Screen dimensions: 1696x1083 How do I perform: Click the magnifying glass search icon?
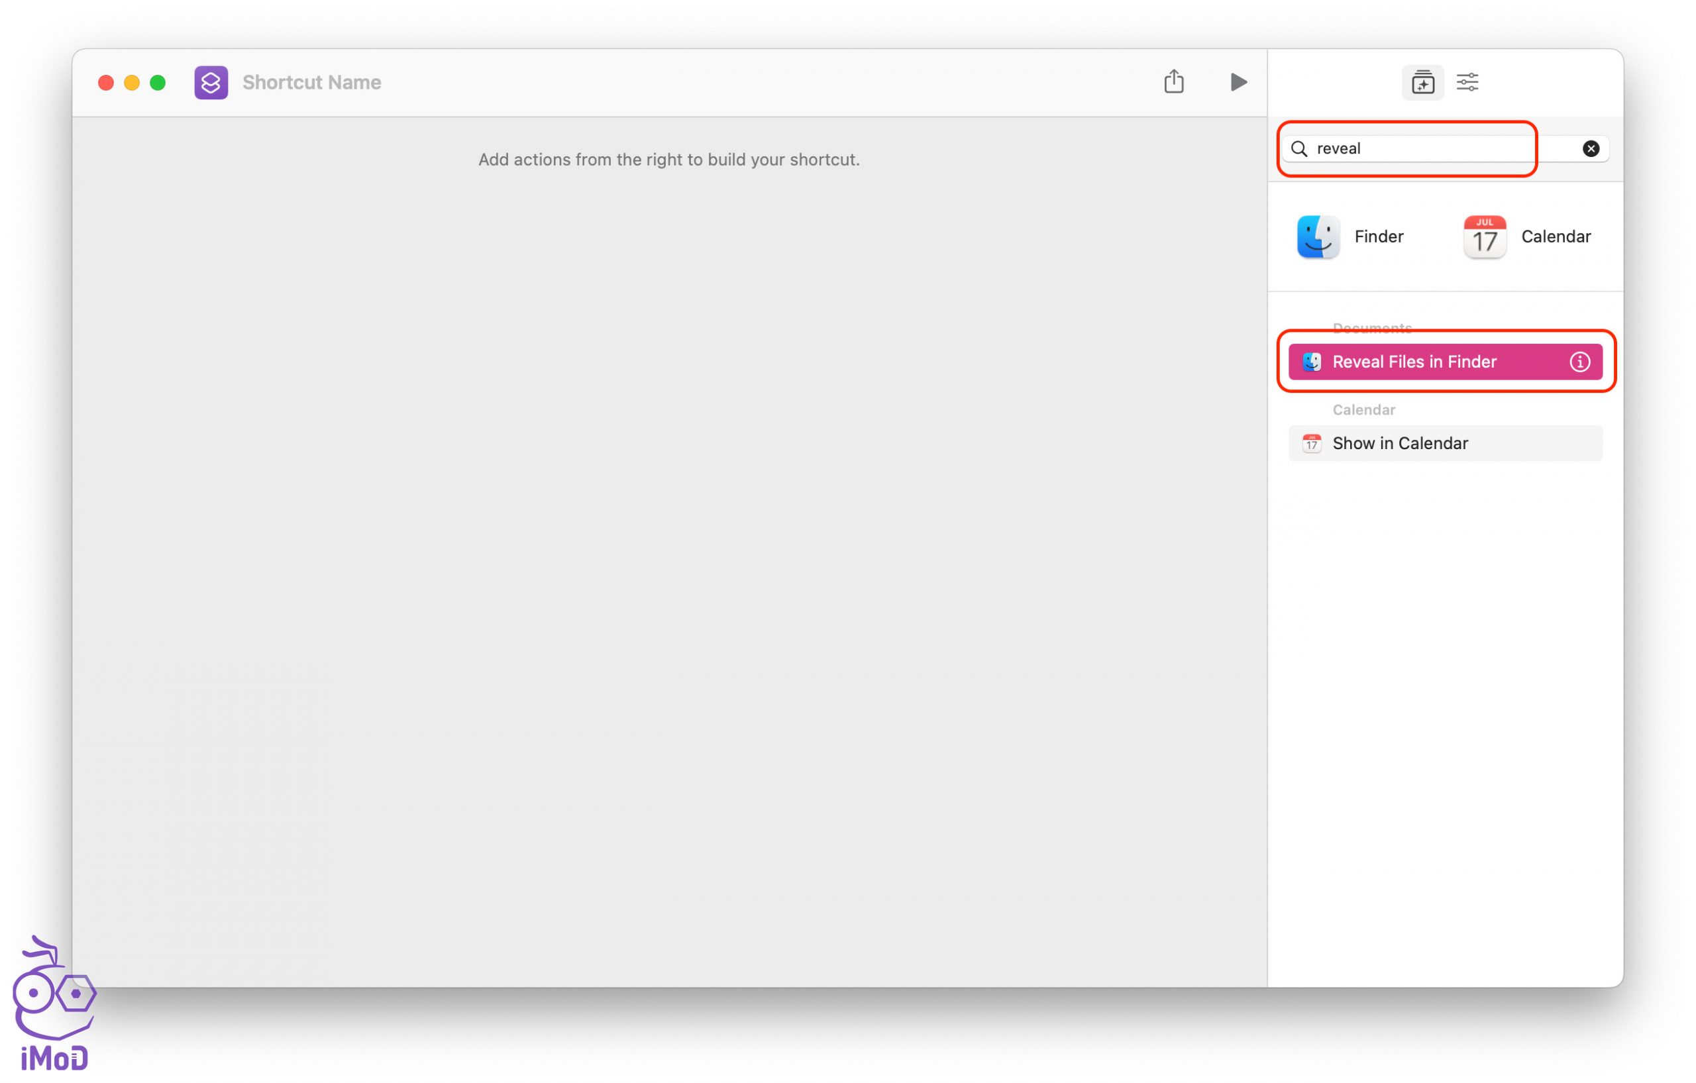pos(1298,148)
